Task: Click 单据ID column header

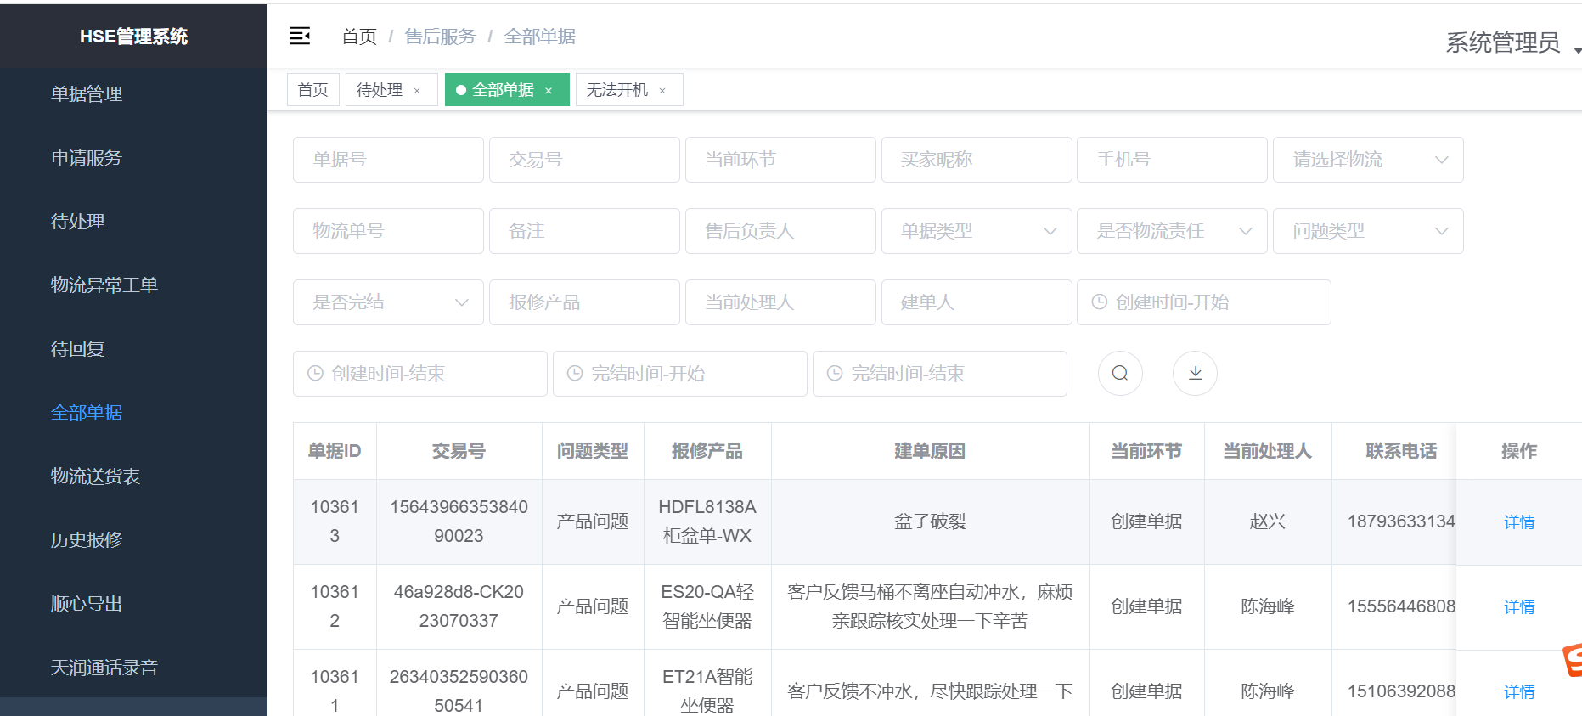Action: click(335, 451)
